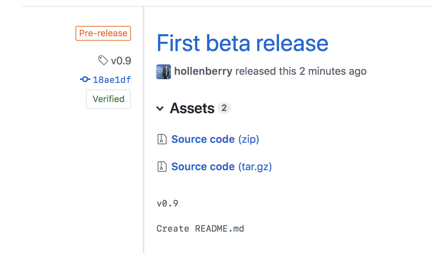Open the v0.9 tag link
This screenshot has height=259, width=433.
pyautogui.click(x=121, y=61)
